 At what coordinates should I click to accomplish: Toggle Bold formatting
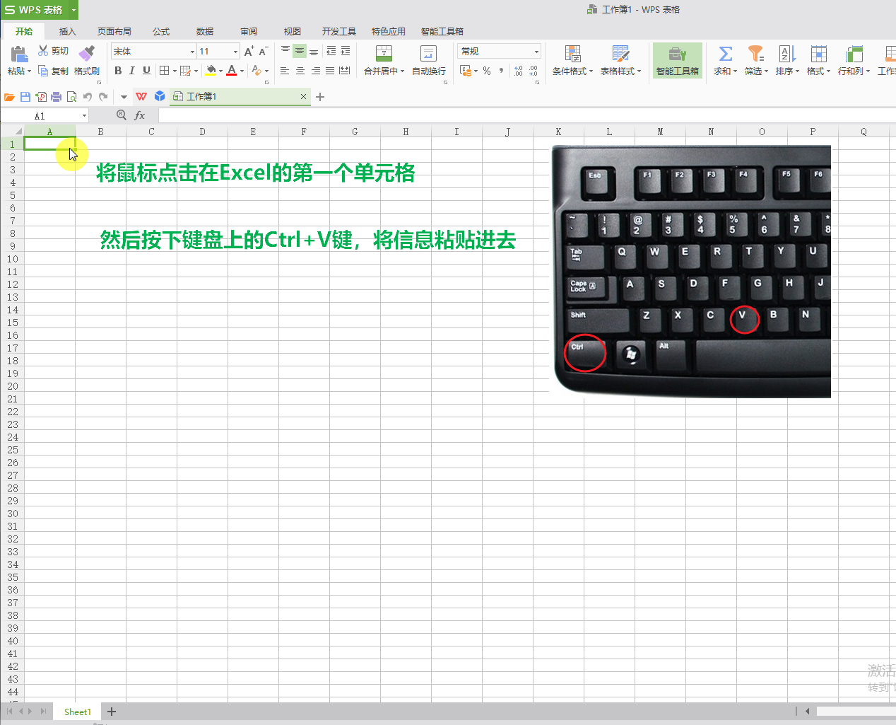point(118,71)
